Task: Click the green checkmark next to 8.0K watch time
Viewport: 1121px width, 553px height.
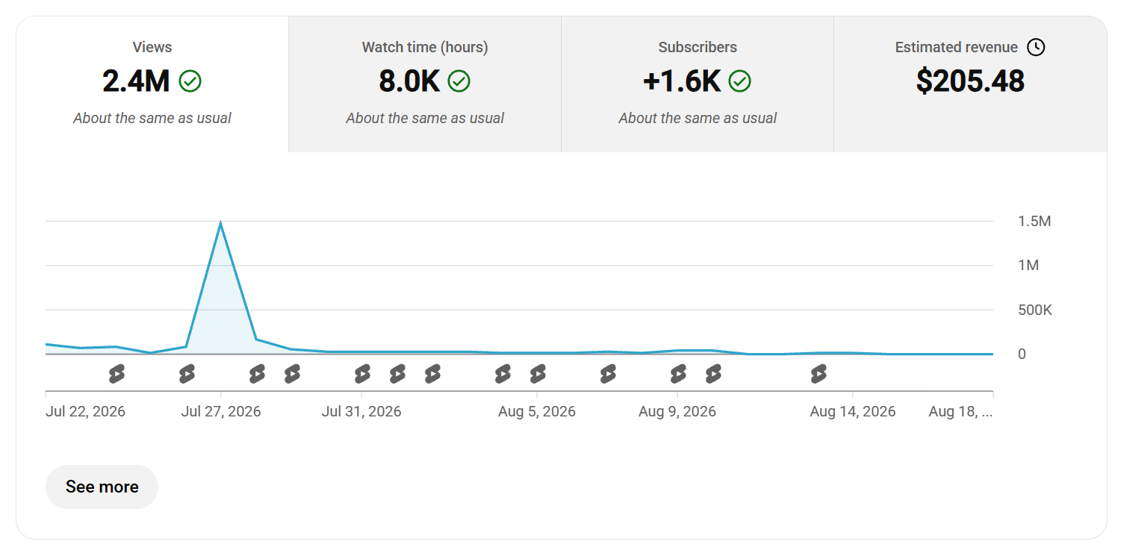Action: pyautogui.click(x=459, y=81)
